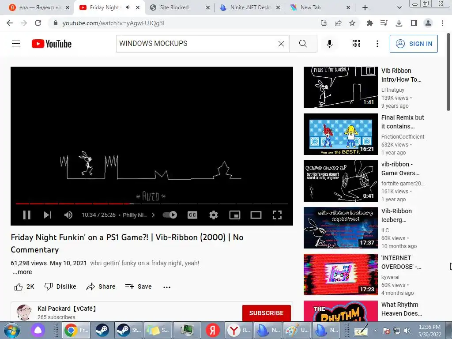Expand the Philly Ni... chapter chevron
This screenshot has height=339, width=452.
tap(153, 215)
